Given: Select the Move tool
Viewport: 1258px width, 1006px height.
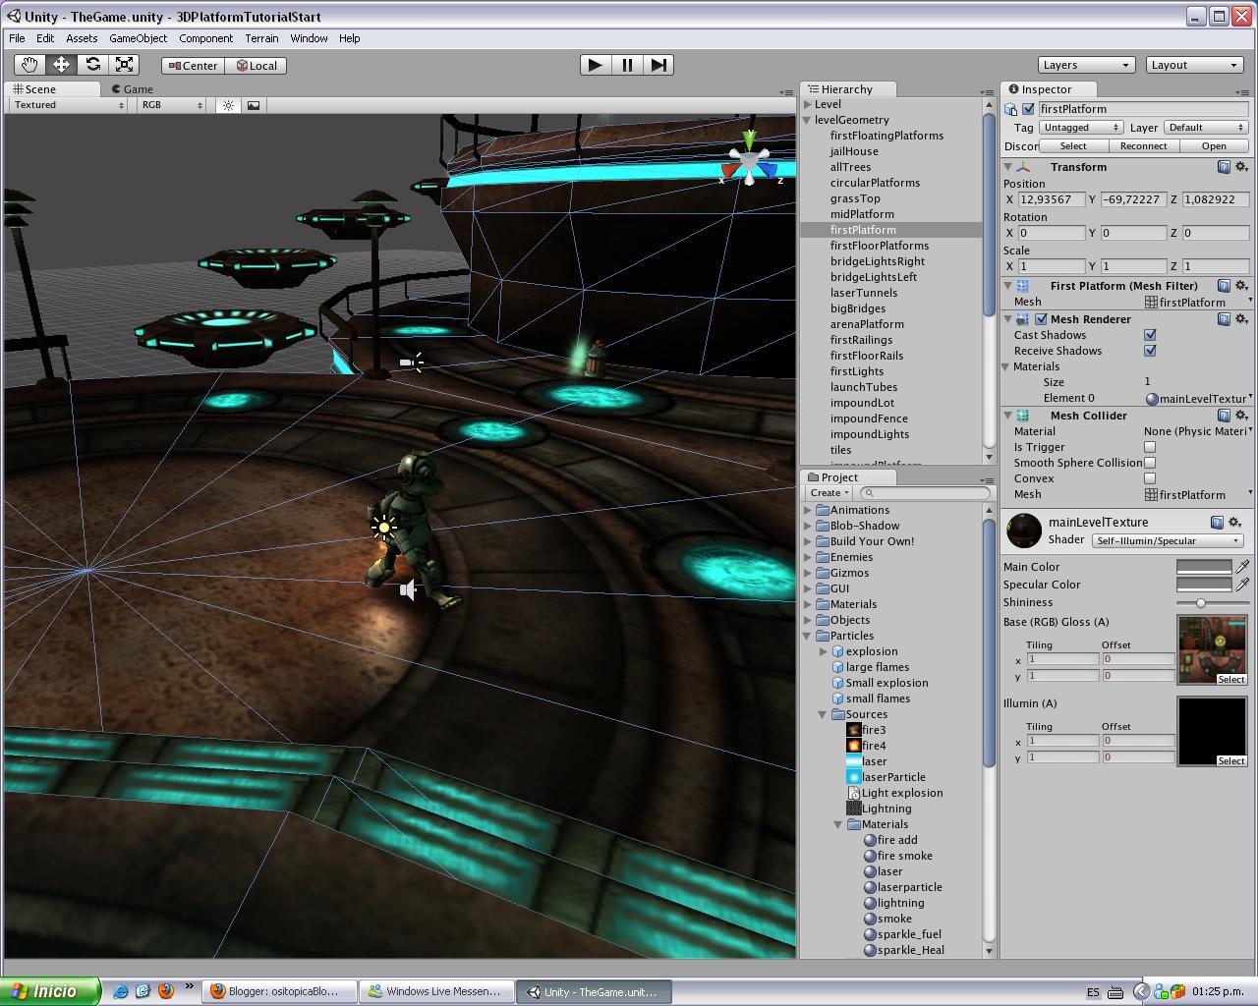Looking at the screenshot, I should coord(61,64).
